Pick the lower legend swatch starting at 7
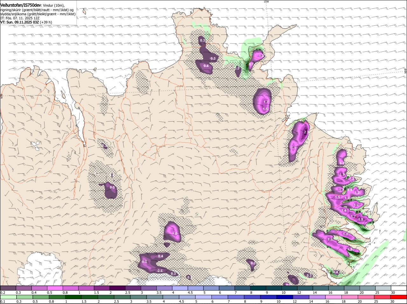The height and width of the screenshot is (304, 407). pos(236,297)
